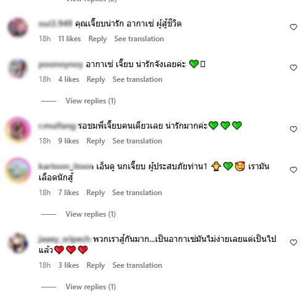Open avatar of commenter with 11 likes
This screenshot has width=304, height=301.
(x=18, y=28)
